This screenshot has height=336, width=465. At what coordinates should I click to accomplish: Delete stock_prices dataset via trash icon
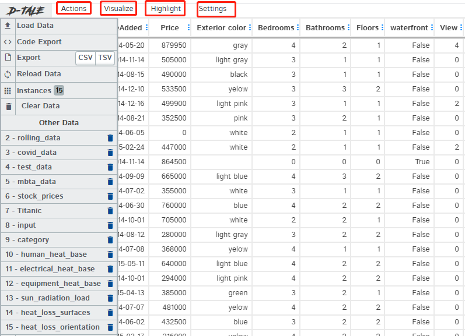click(x=110, y=196)
